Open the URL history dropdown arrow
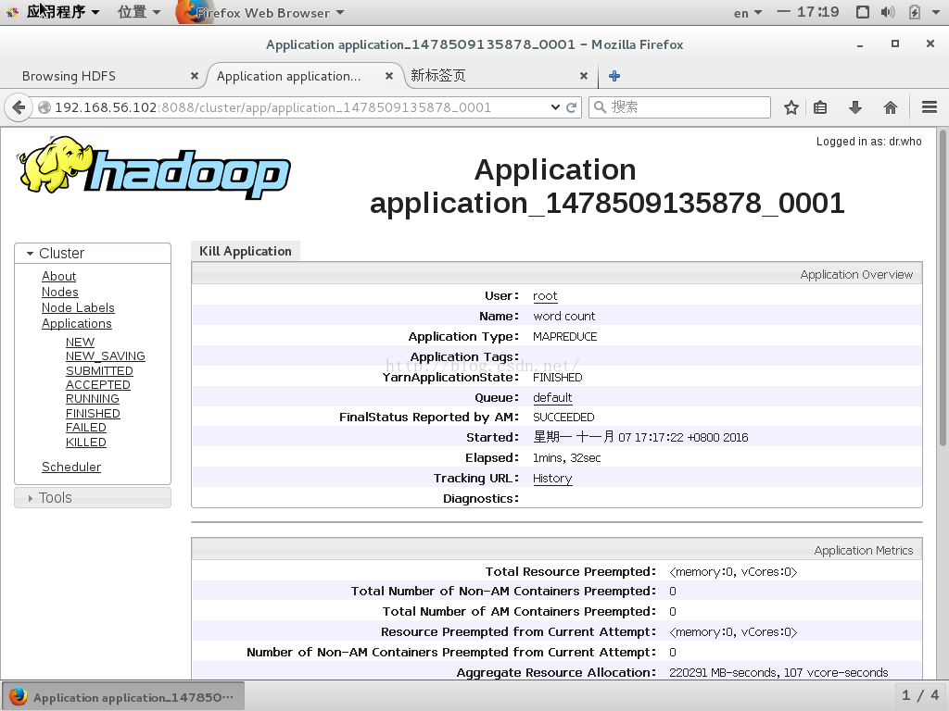The width and height of the screenshot is (949, 711). (555, 107)
